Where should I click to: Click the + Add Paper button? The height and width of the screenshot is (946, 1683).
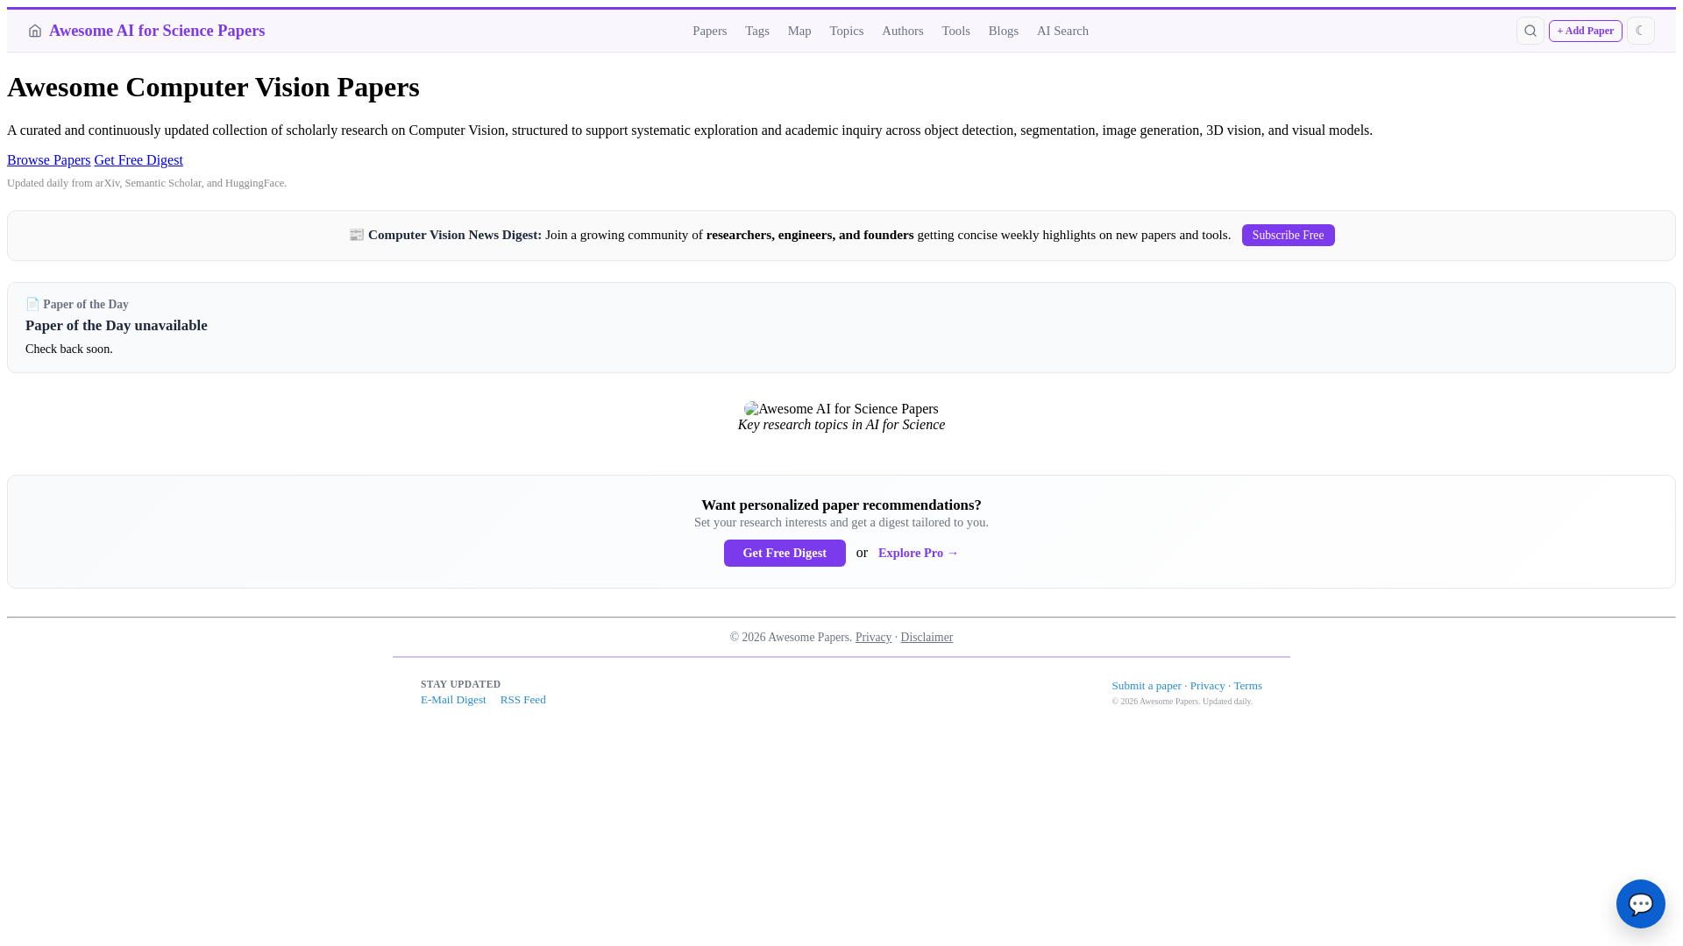point(1586,31)
